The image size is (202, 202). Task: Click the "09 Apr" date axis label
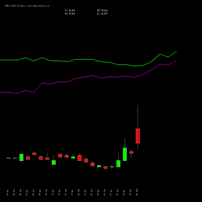(x=40, y=192)
